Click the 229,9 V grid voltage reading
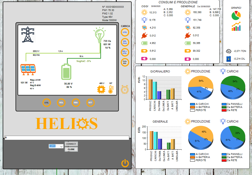This screenshot has height=175, width=252. [36, 51]
